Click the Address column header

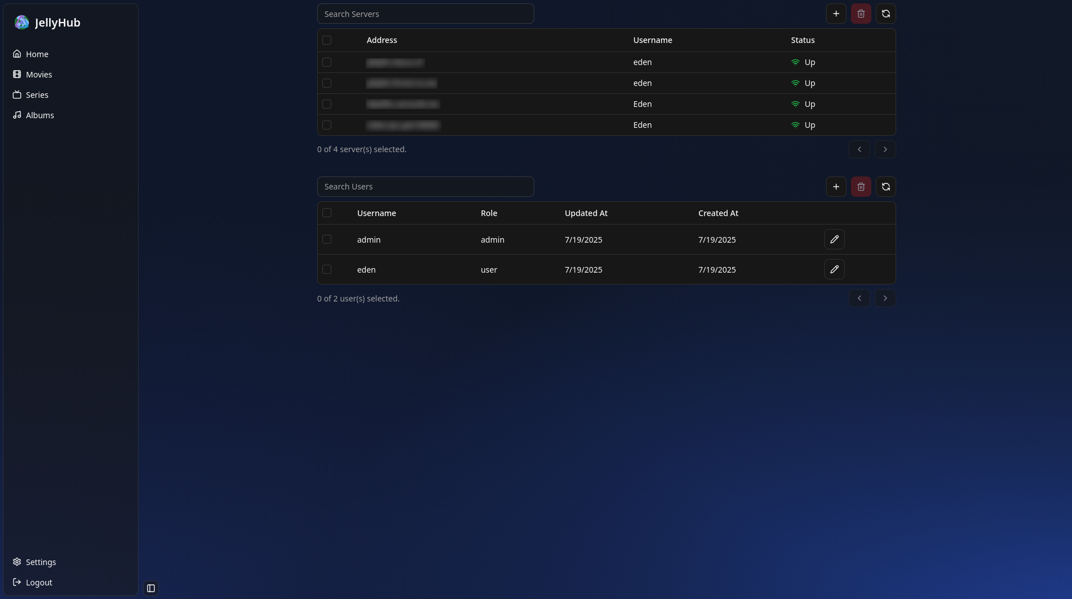(382, 40)
